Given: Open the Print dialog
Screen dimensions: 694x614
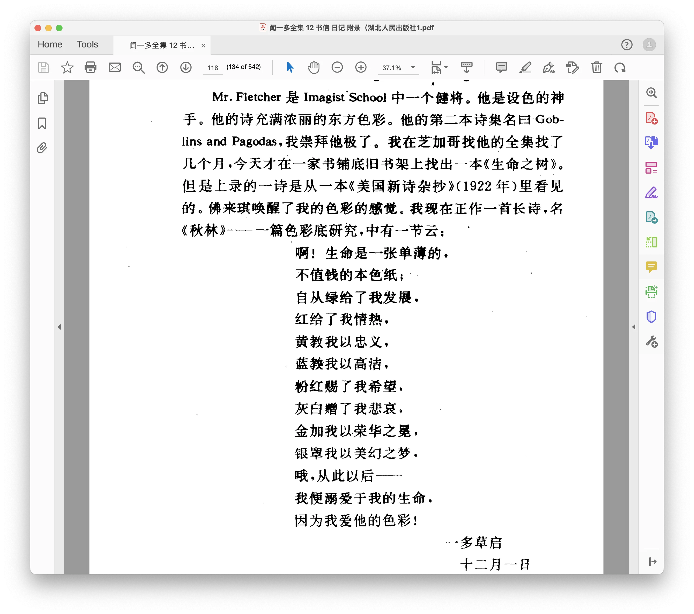Looking at the screenshot, I should coord(90,68).
